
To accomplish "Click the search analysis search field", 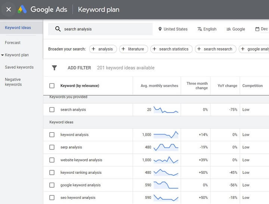I will tap(100, 29).
